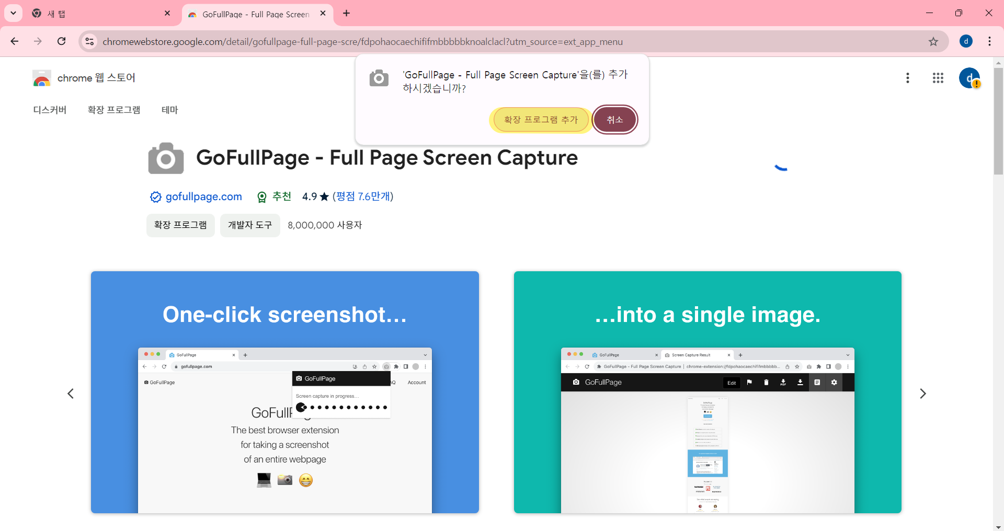
Task: Minimize the Chrome window
Action: pyautogui.click(x=929, y=13)
